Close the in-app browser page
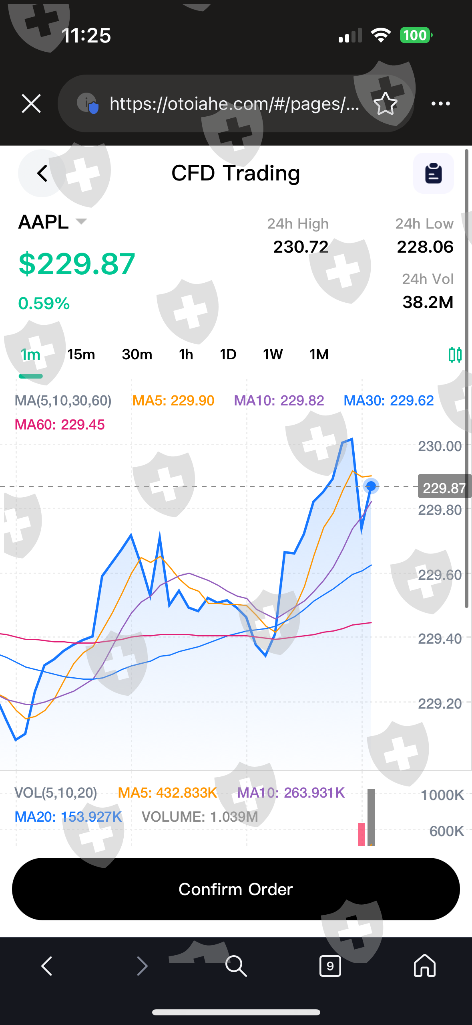 (x=31, y=104)
